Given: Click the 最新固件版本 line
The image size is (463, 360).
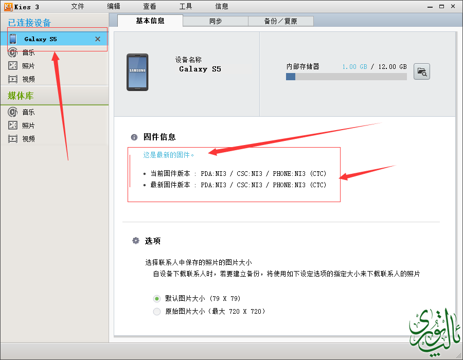Looking at the screenshot, I should (x=238, y=185).
